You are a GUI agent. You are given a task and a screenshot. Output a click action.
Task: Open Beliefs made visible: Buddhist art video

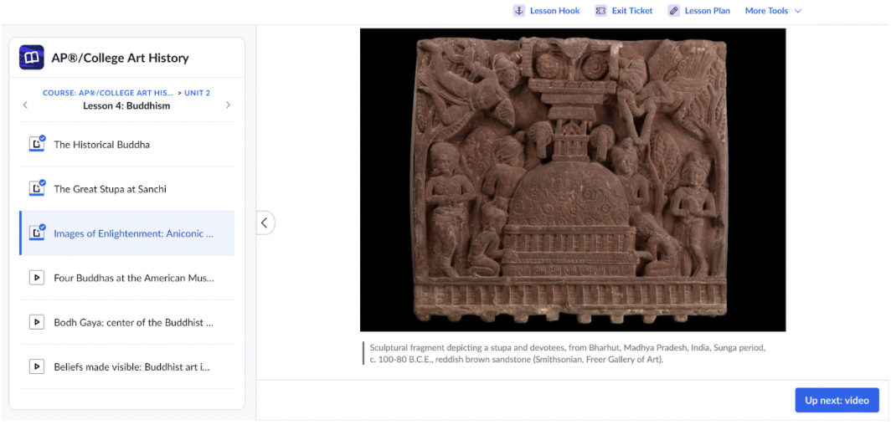[126, 366]
